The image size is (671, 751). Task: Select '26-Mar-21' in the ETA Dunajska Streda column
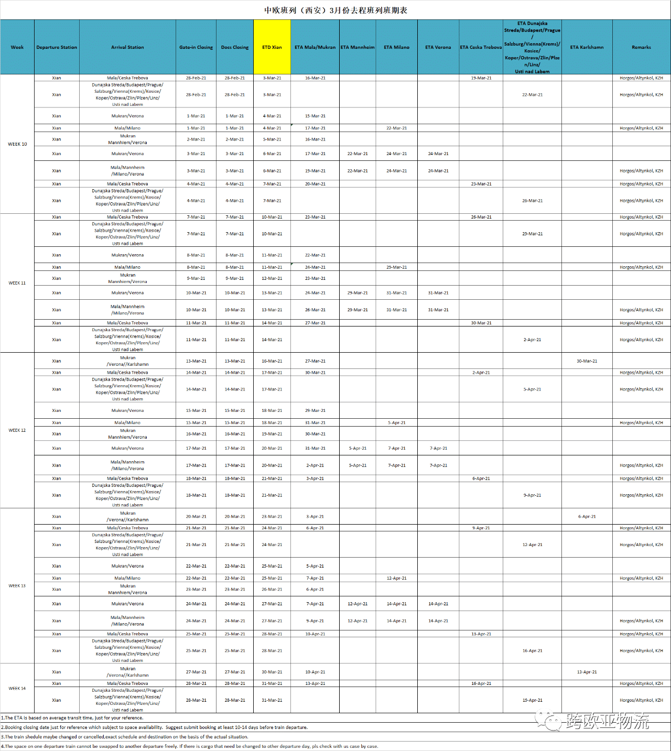pos(532,201)
